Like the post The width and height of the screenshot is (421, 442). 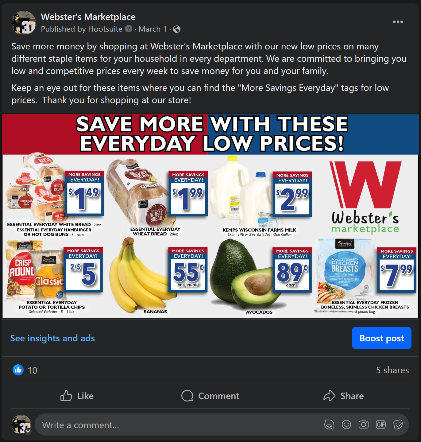77,396
